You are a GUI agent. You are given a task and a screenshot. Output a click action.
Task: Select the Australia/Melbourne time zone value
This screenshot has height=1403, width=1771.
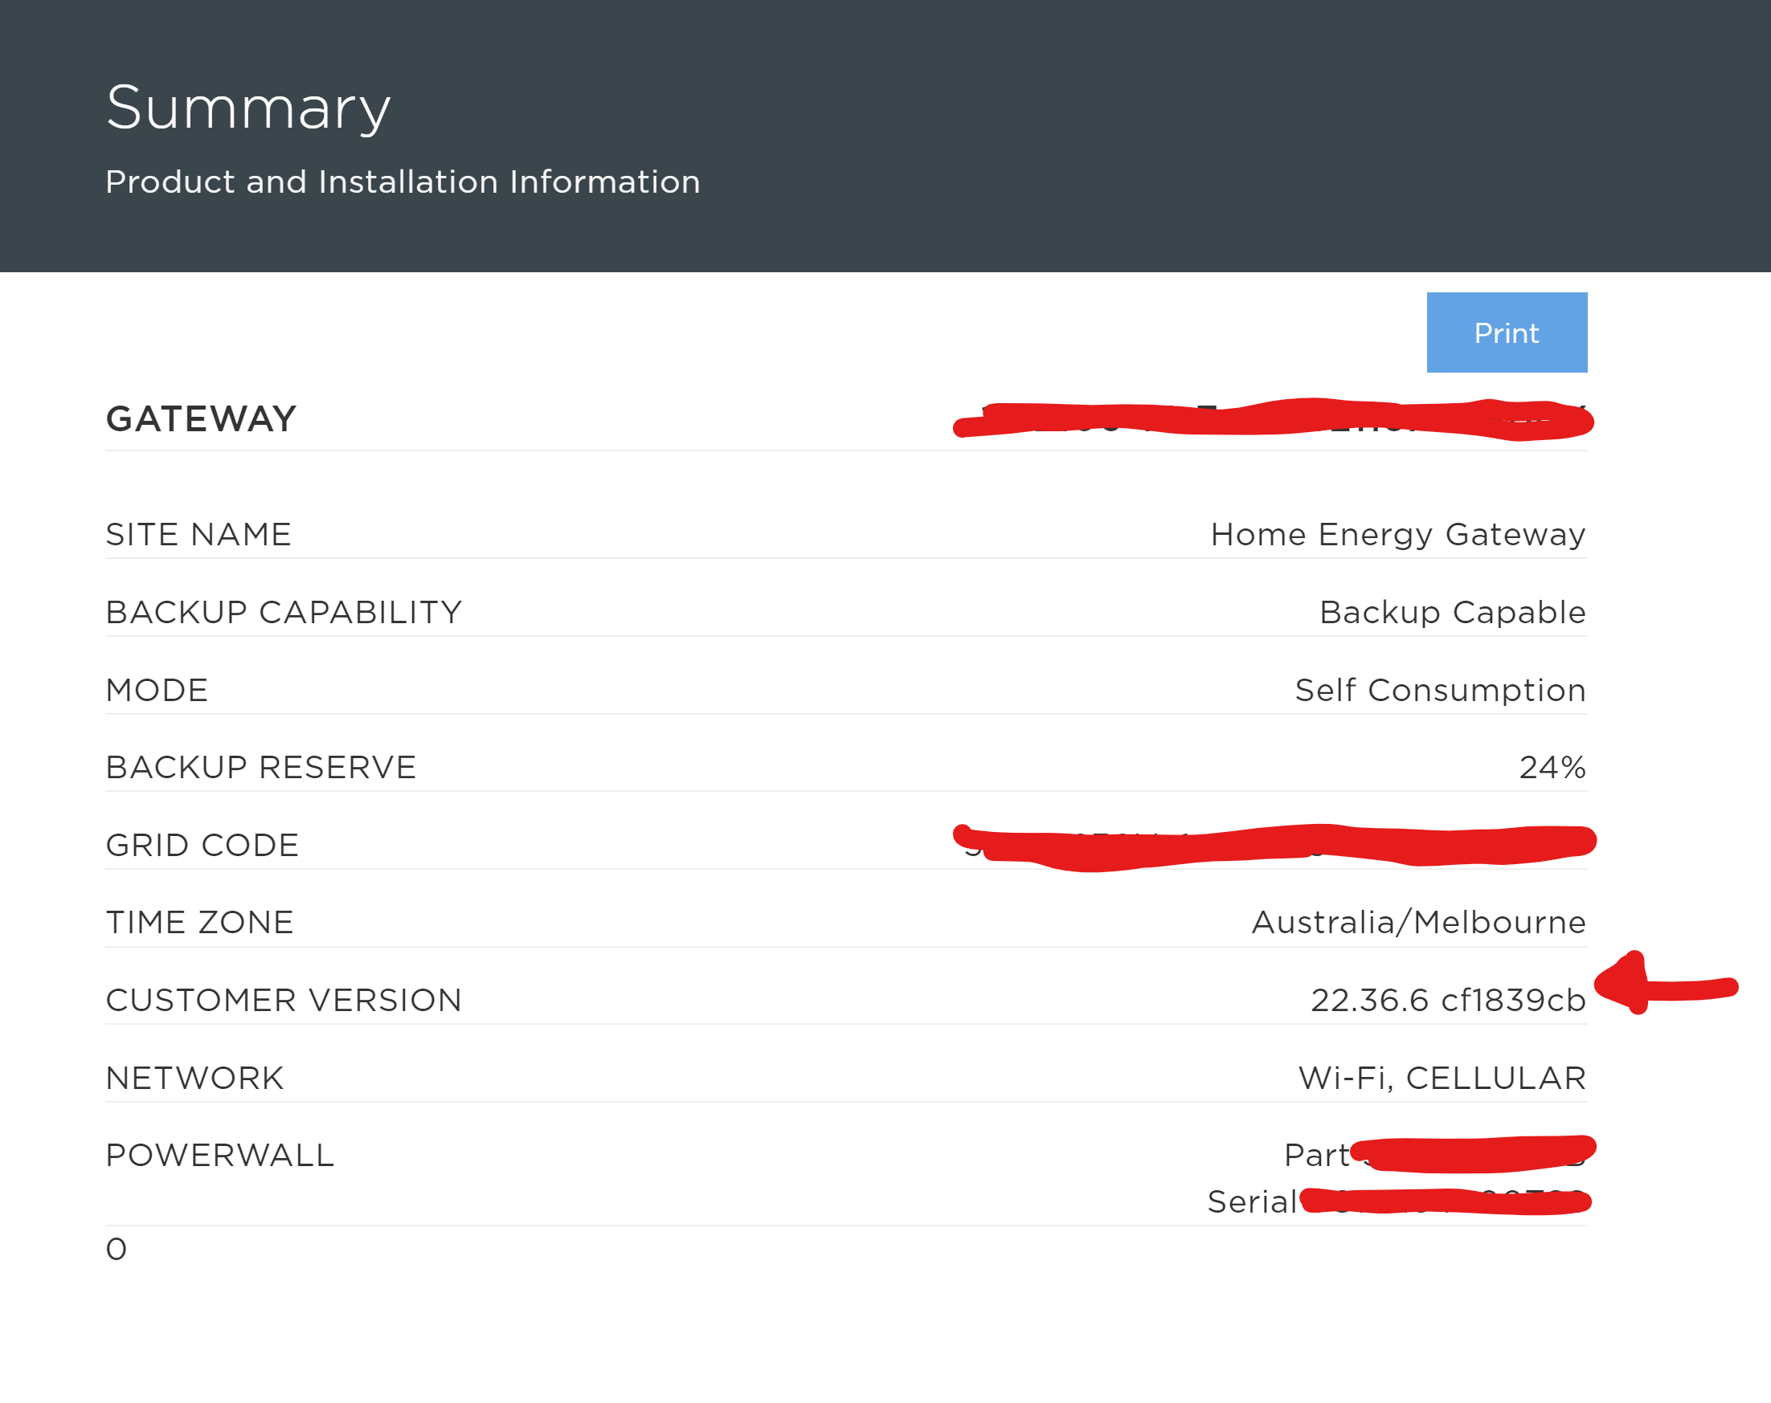tap(1417, 921)
